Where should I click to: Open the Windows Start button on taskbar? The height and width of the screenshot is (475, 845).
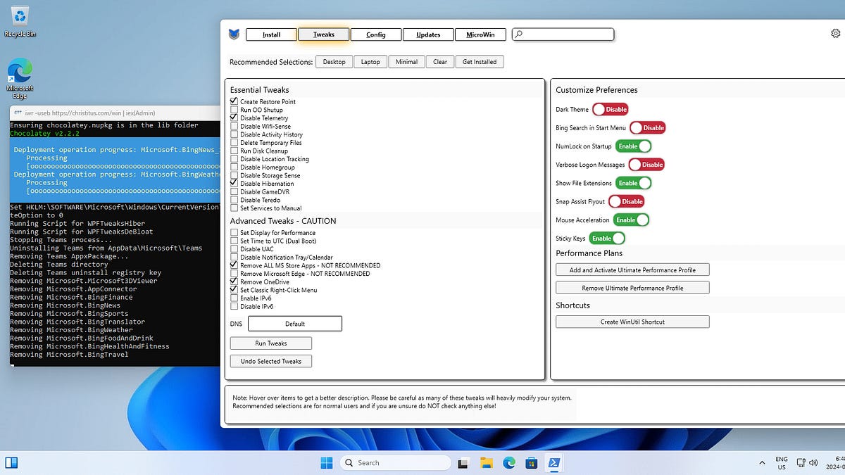pos(327,462)
